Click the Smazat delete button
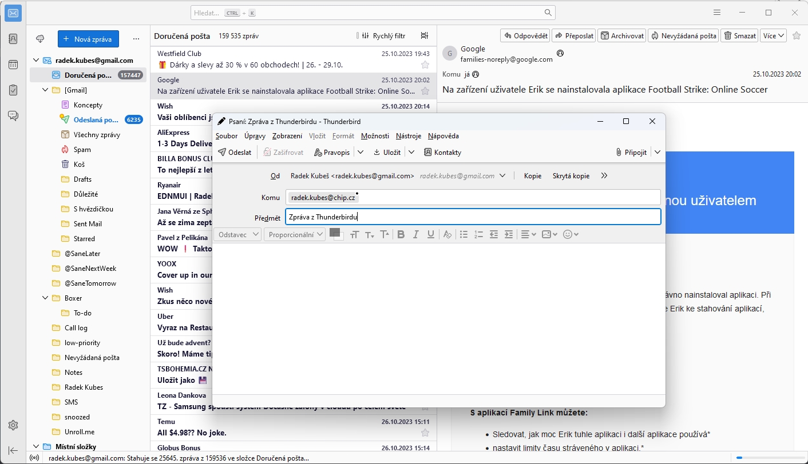Screen dimensions: 808x464 [739, 35]
